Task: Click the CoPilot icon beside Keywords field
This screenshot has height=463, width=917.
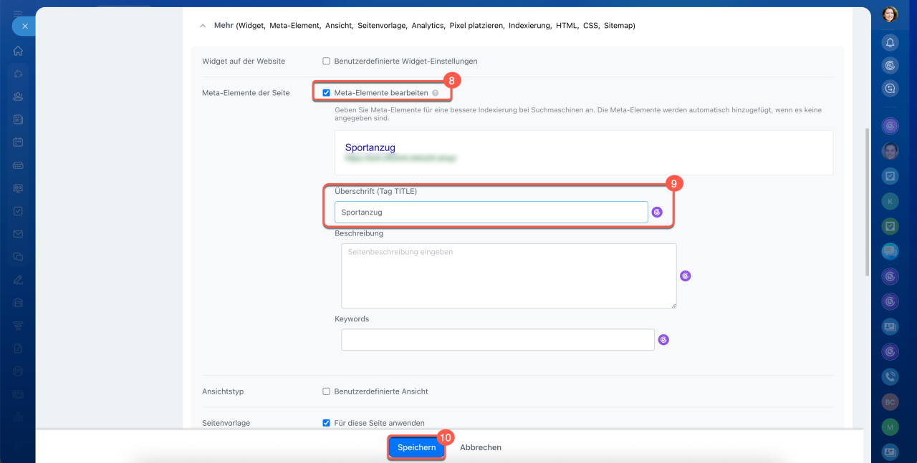Action: pyautogui.click(x=663, y=340)
